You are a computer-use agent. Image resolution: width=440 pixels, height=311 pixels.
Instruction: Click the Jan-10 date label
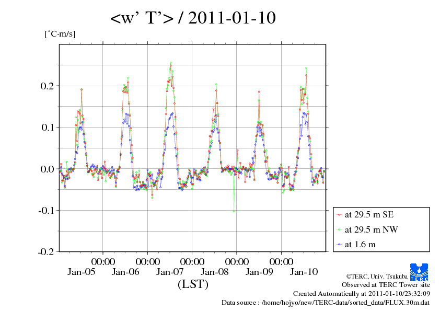pos(304,272)
